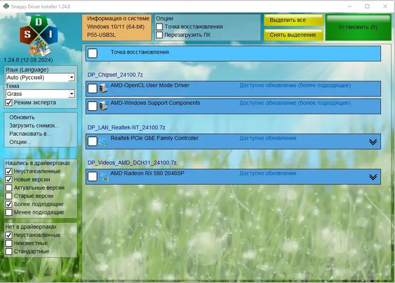Screen dimensions: 395x283
Task: Enable Менее подходящие filter
Action: pyautogui.click(x=9, y=212)
